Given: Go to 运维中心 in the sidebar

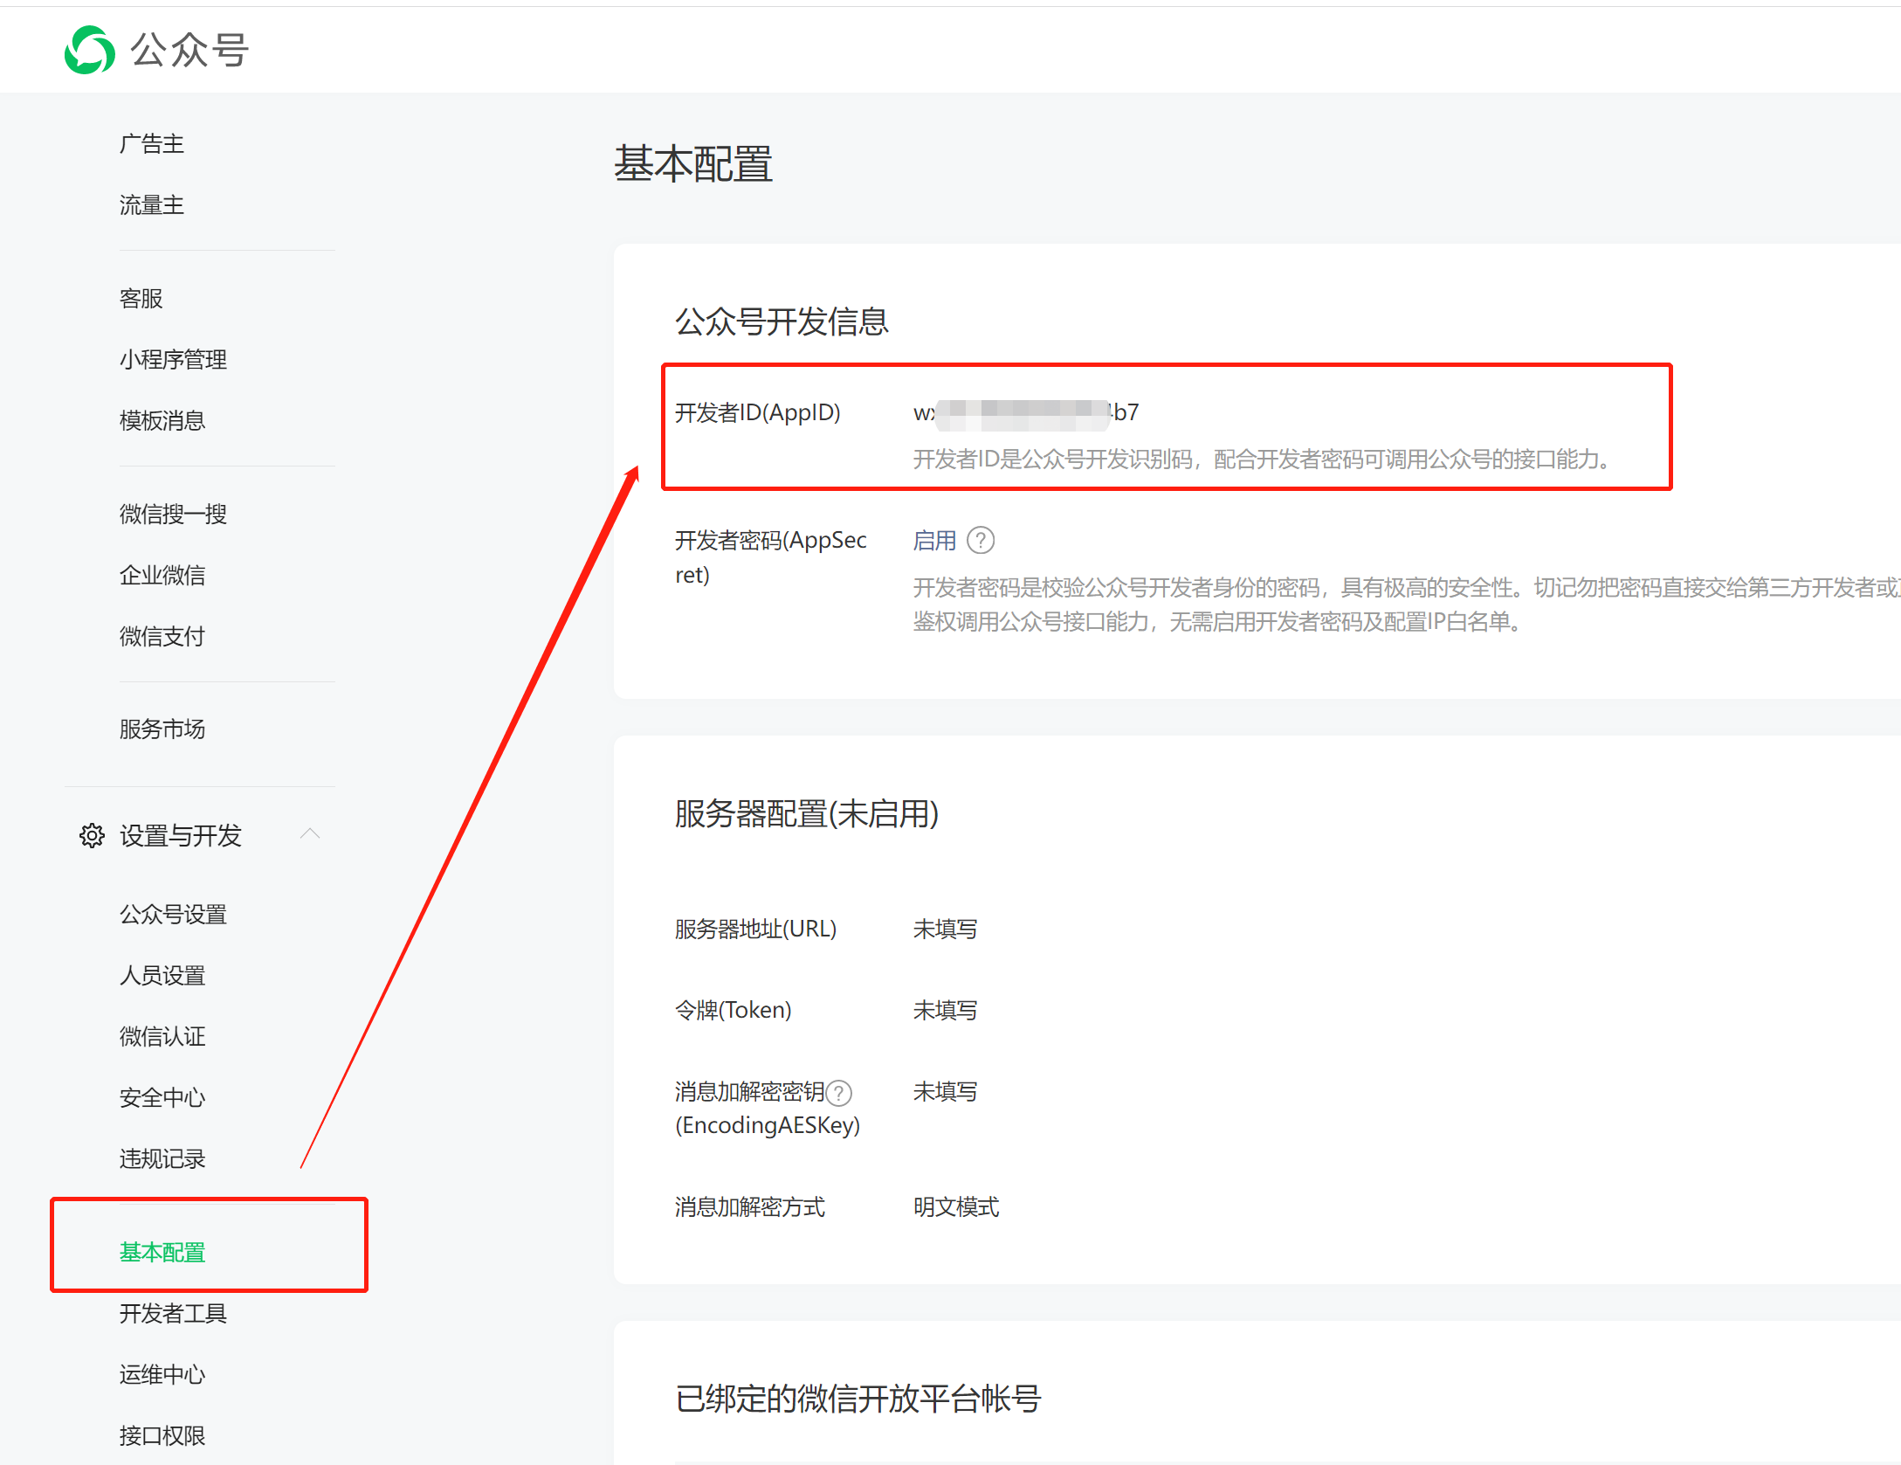Looking at the screenshot, I should pos(162,1375).
